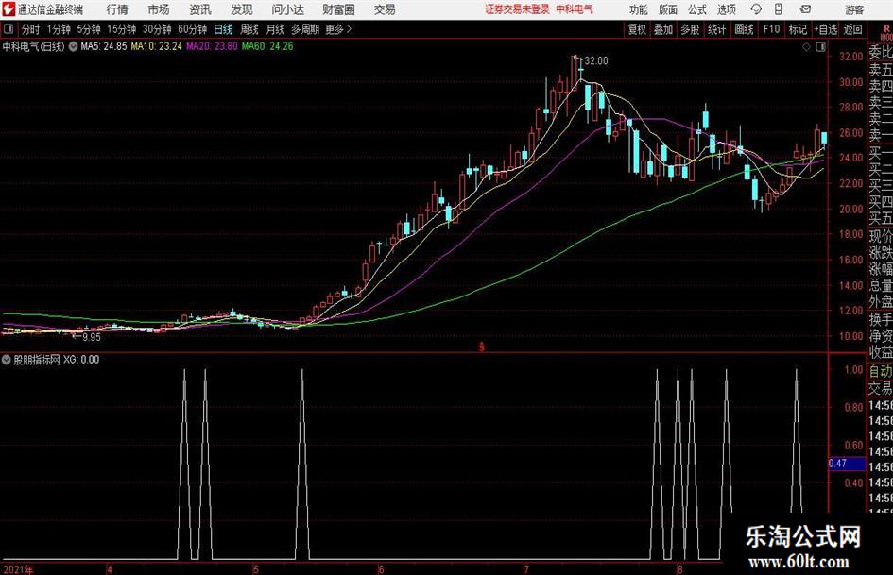Open the 版面 menu
This screenshot has width=893, height=575.
pyautogui.click(x=667, y=9)
